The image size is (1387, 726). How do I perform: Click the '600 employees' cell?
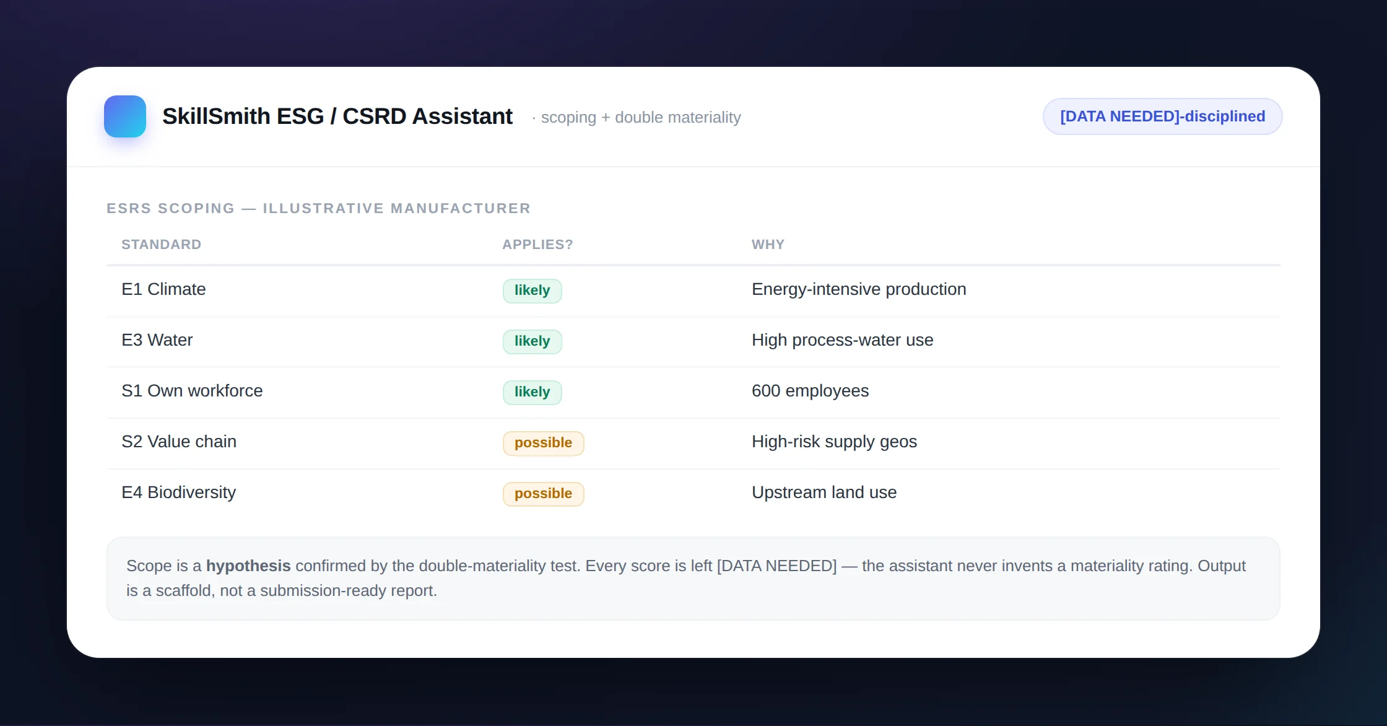[x=810, y=391]
